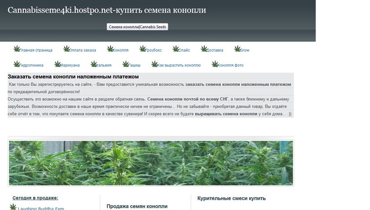Viewport: 370px width, 210px height.
Task: Open the Гидропоника link
Action: point(31,65)
